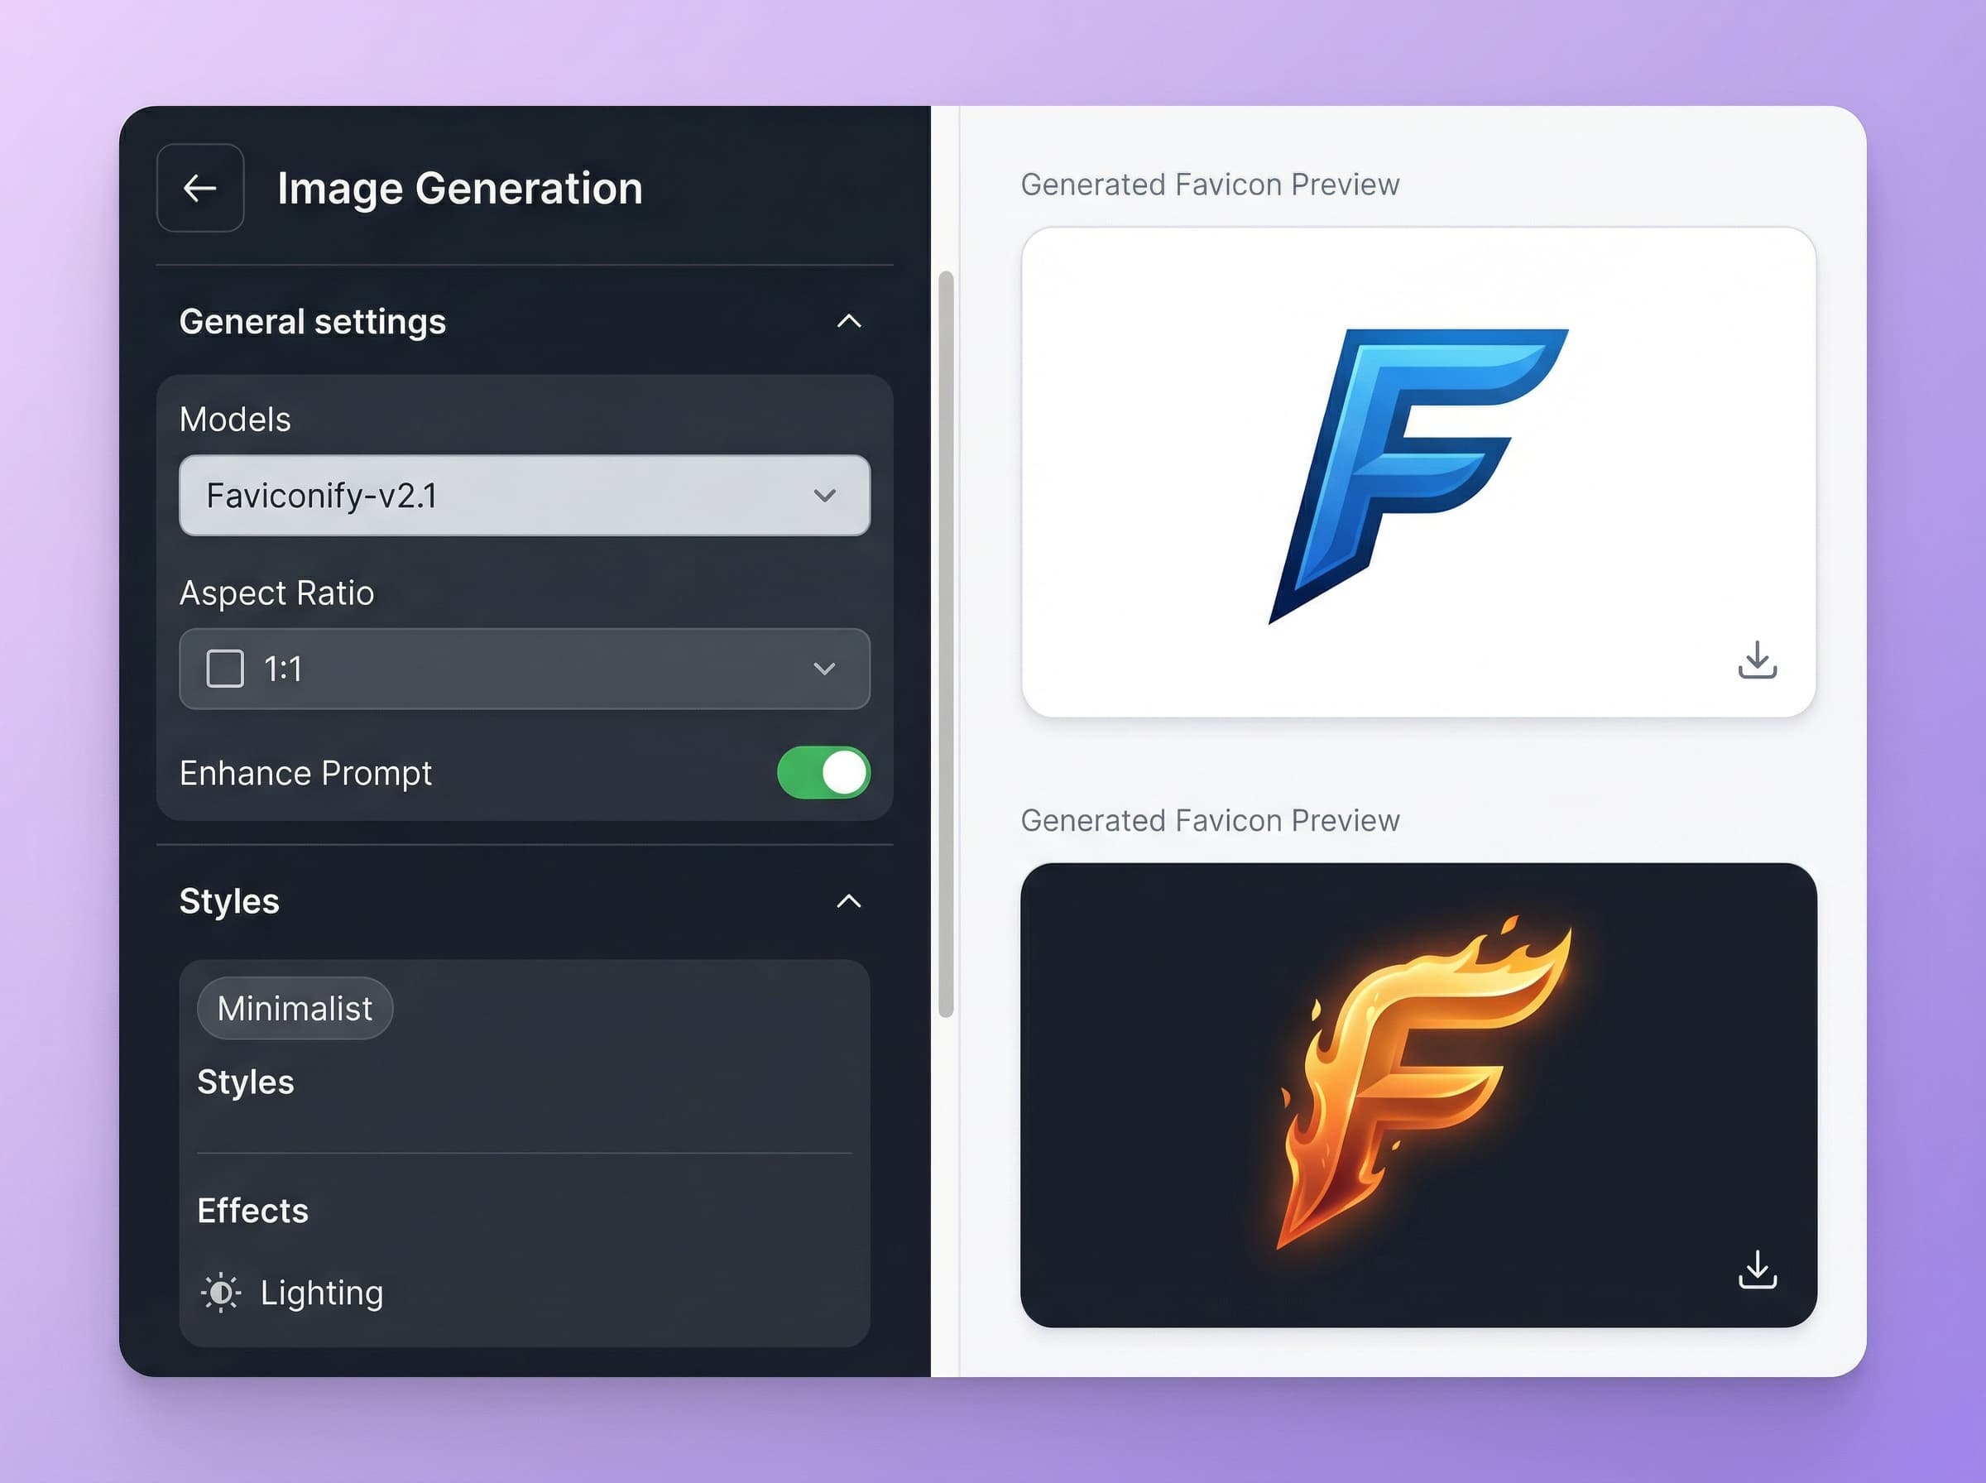
Task: Click the Generated Favicon Preview label
Action: coord(1210,184)
